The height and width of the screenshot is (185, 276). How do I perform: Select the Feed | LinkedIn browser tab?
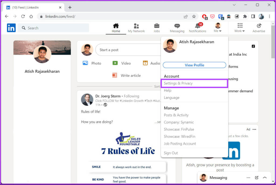click(33, 7)
